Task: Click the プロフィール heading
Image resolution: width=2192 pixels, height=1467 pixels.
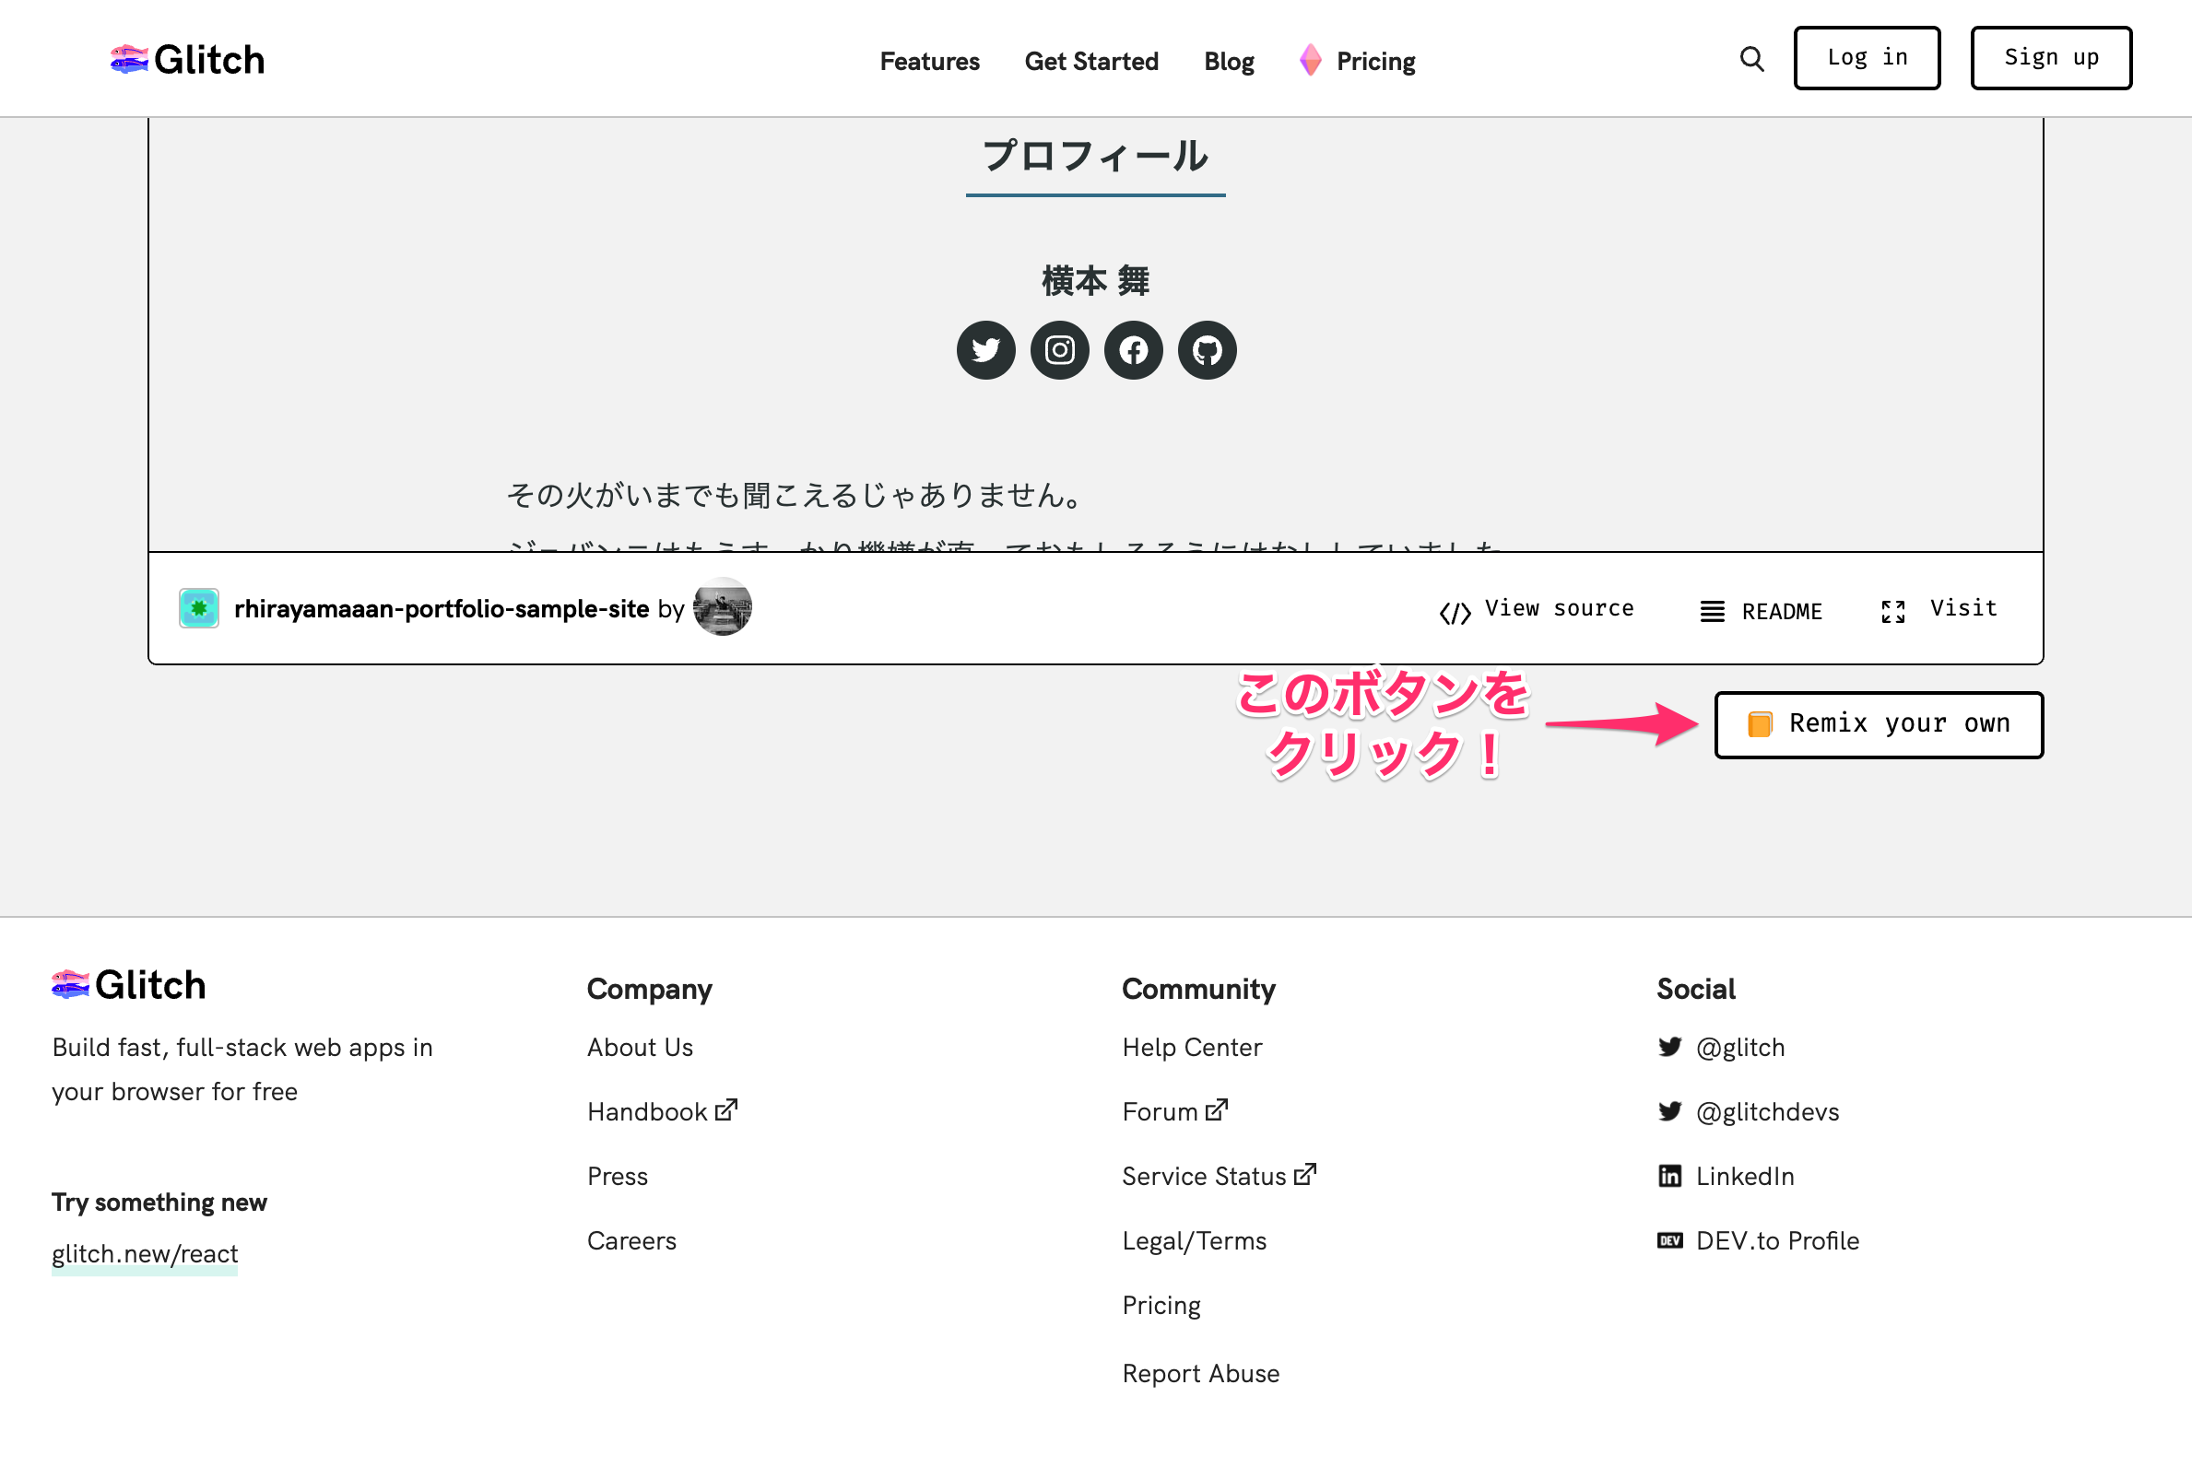Action: (1095, 156)
